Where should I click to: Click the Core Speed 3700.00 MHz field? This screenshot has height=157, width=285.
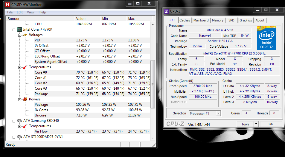point(203,86)
